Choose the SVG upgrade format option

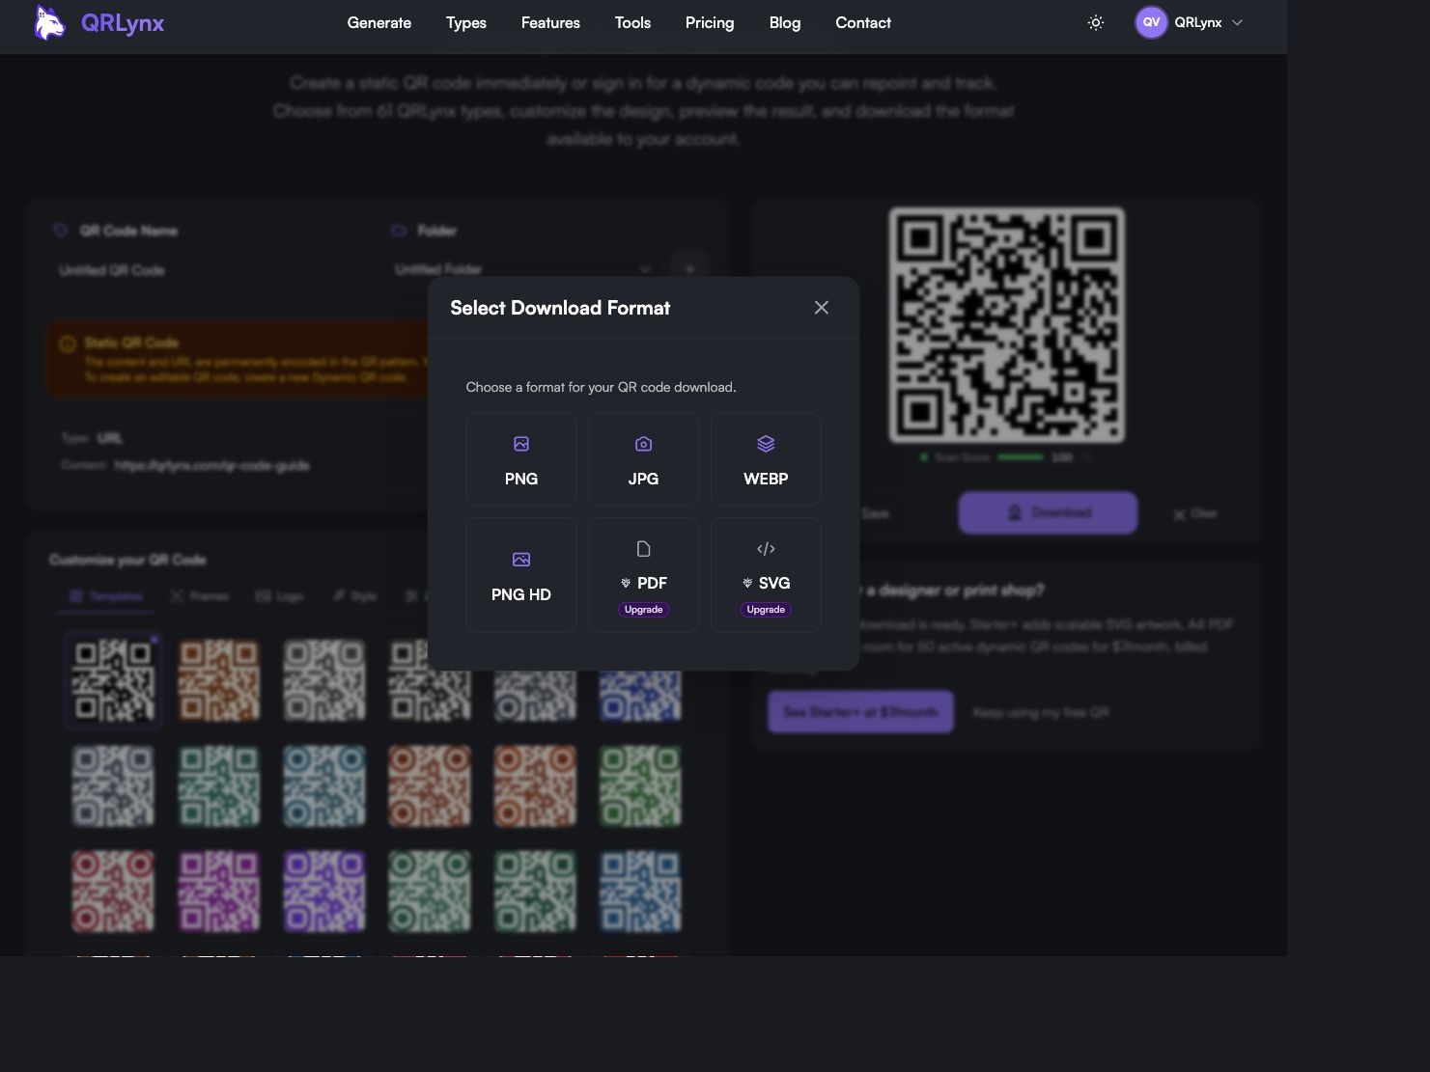[x=766, y=575]
